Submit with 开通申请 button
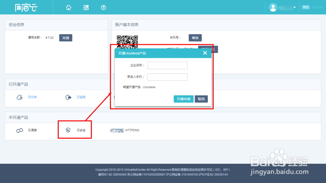The image size is (326, 183). pos(184,99)
